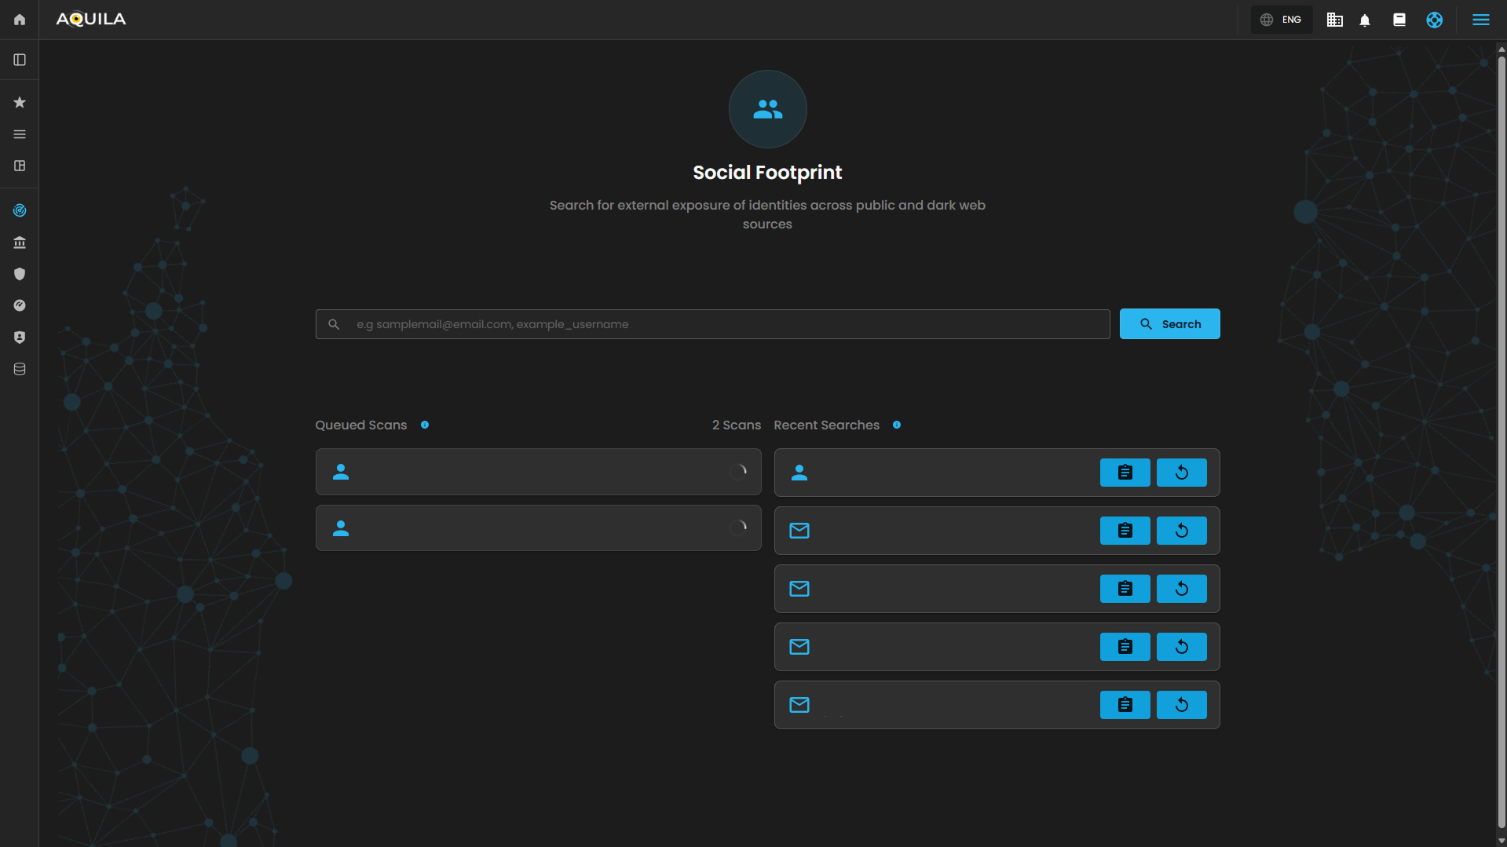Image resolution: width=1507 pixels, height=847 pixels.
Task: Expand the sidebar list menu icon
Action: (x=20, y=134)
